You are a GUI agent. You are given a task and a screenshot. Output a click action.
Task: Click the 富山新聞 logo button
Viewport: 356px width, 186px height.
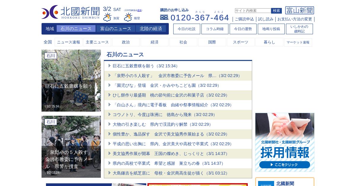point(300,10)
